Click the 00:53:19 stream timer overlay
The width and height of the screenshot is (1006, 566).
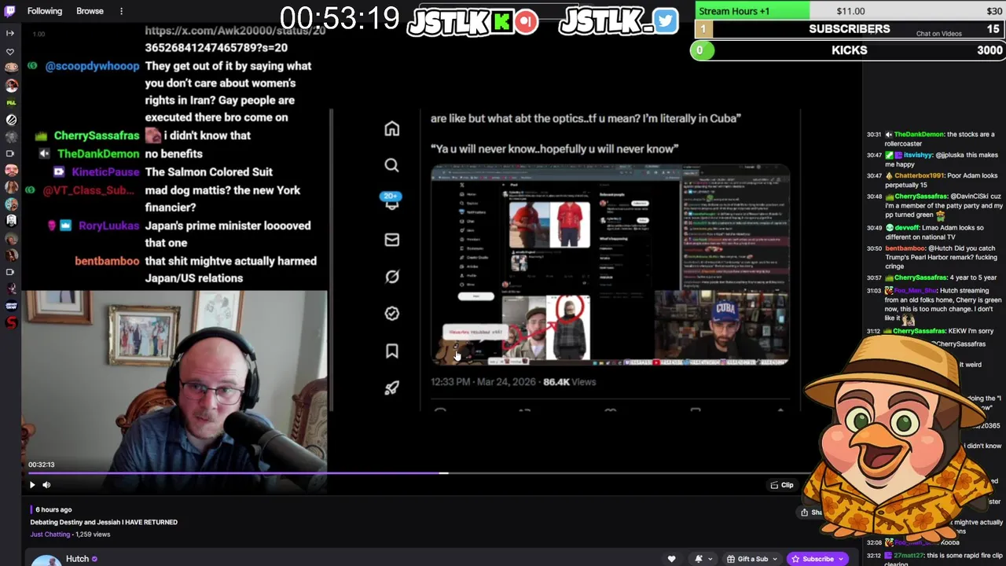pyautogui.click(x=340, y=19)
